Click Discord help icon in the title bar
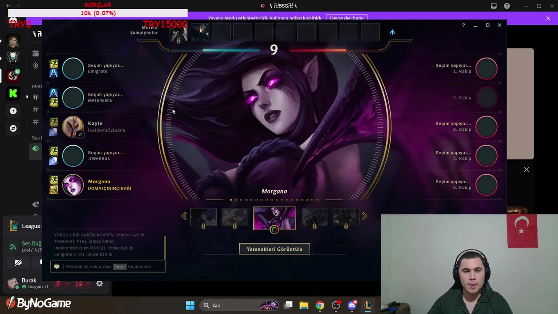The width and height of the screenshot is (558, 314). click(507, 6)
